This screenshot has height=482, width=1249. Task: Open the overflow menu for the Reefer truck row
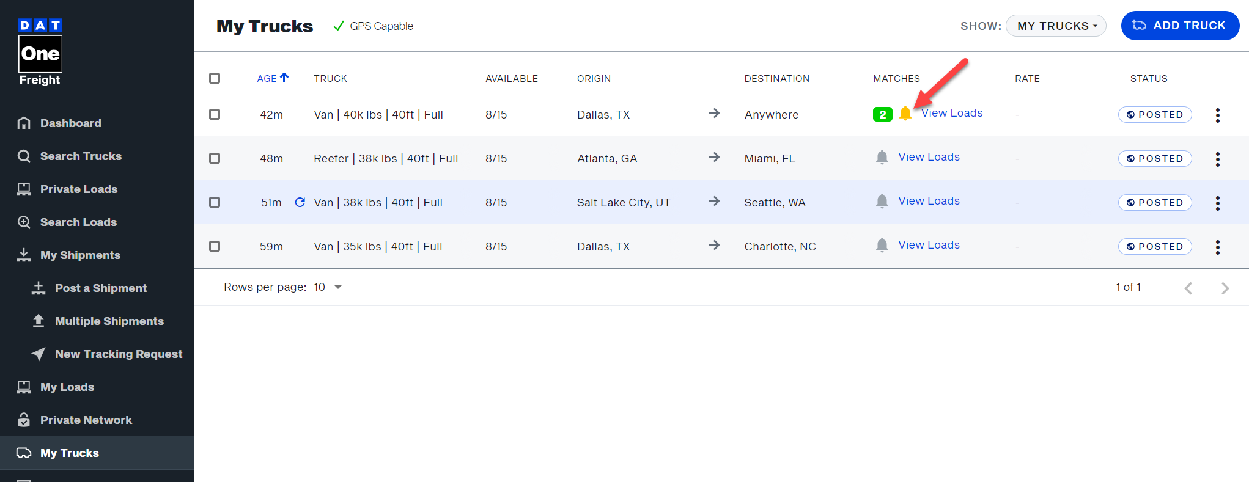[1218, 158]
